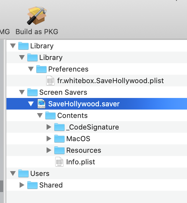Viewport: 187px width, 203px height.
Task: Select the Info.plist file name
Action: click(81, 162)
